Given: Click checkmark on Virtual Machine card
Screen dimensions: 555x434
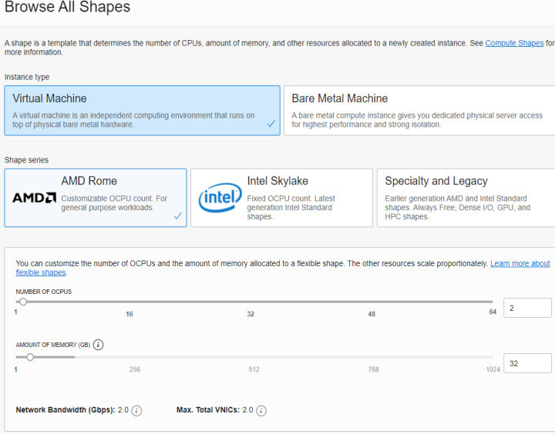Looking at the screenshot, I should [x=271, y=124].
